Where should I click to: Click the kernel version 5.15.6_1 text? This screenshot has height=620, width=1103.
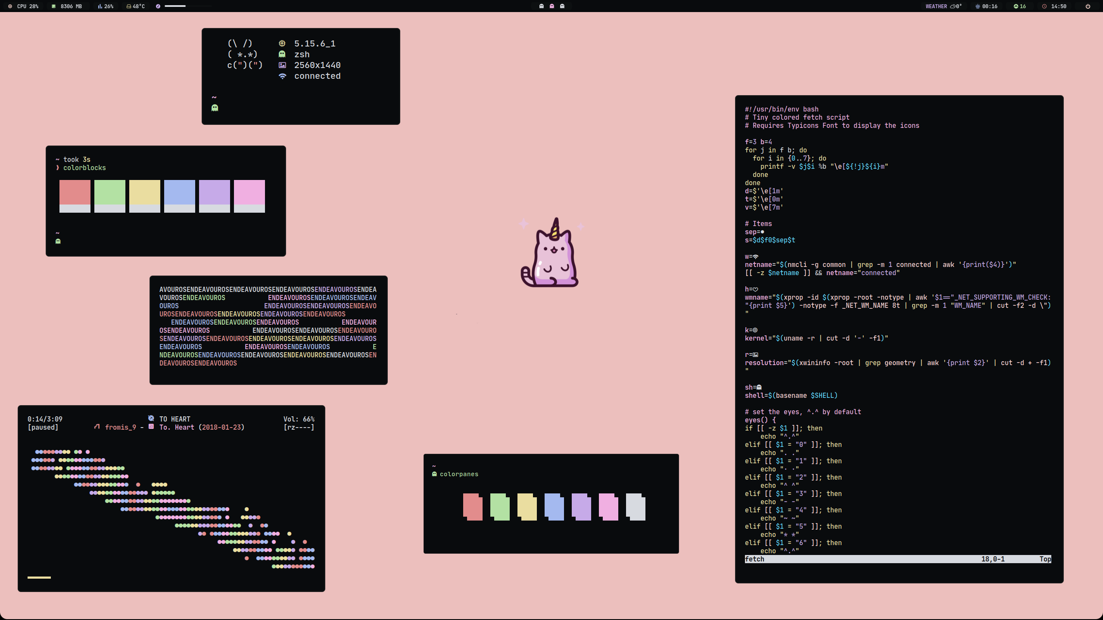point(315,43)
